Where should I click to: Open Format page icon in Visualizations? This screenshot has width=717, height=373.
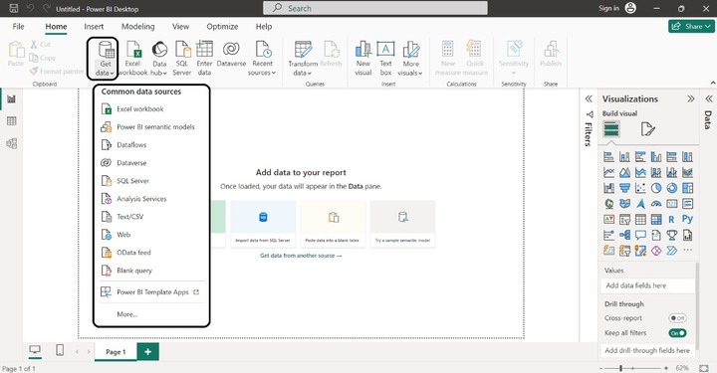pyautogui.click(x=647, y=129)
